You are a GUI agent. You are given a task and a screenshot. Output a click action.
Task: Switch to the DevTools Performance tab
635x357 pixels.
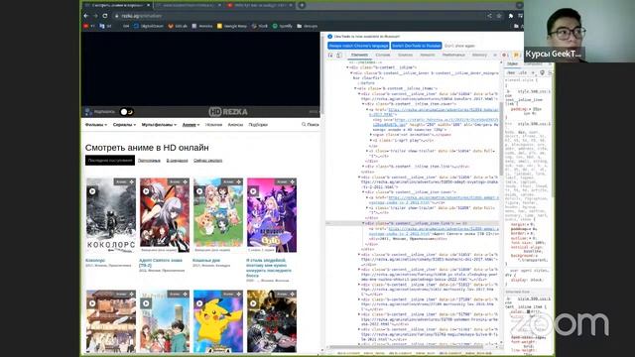(x=453, y=55)
